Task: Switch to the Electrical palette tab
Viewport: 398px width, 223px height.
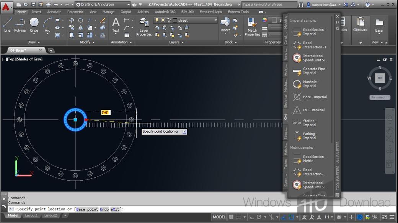Action: [285, 101]
